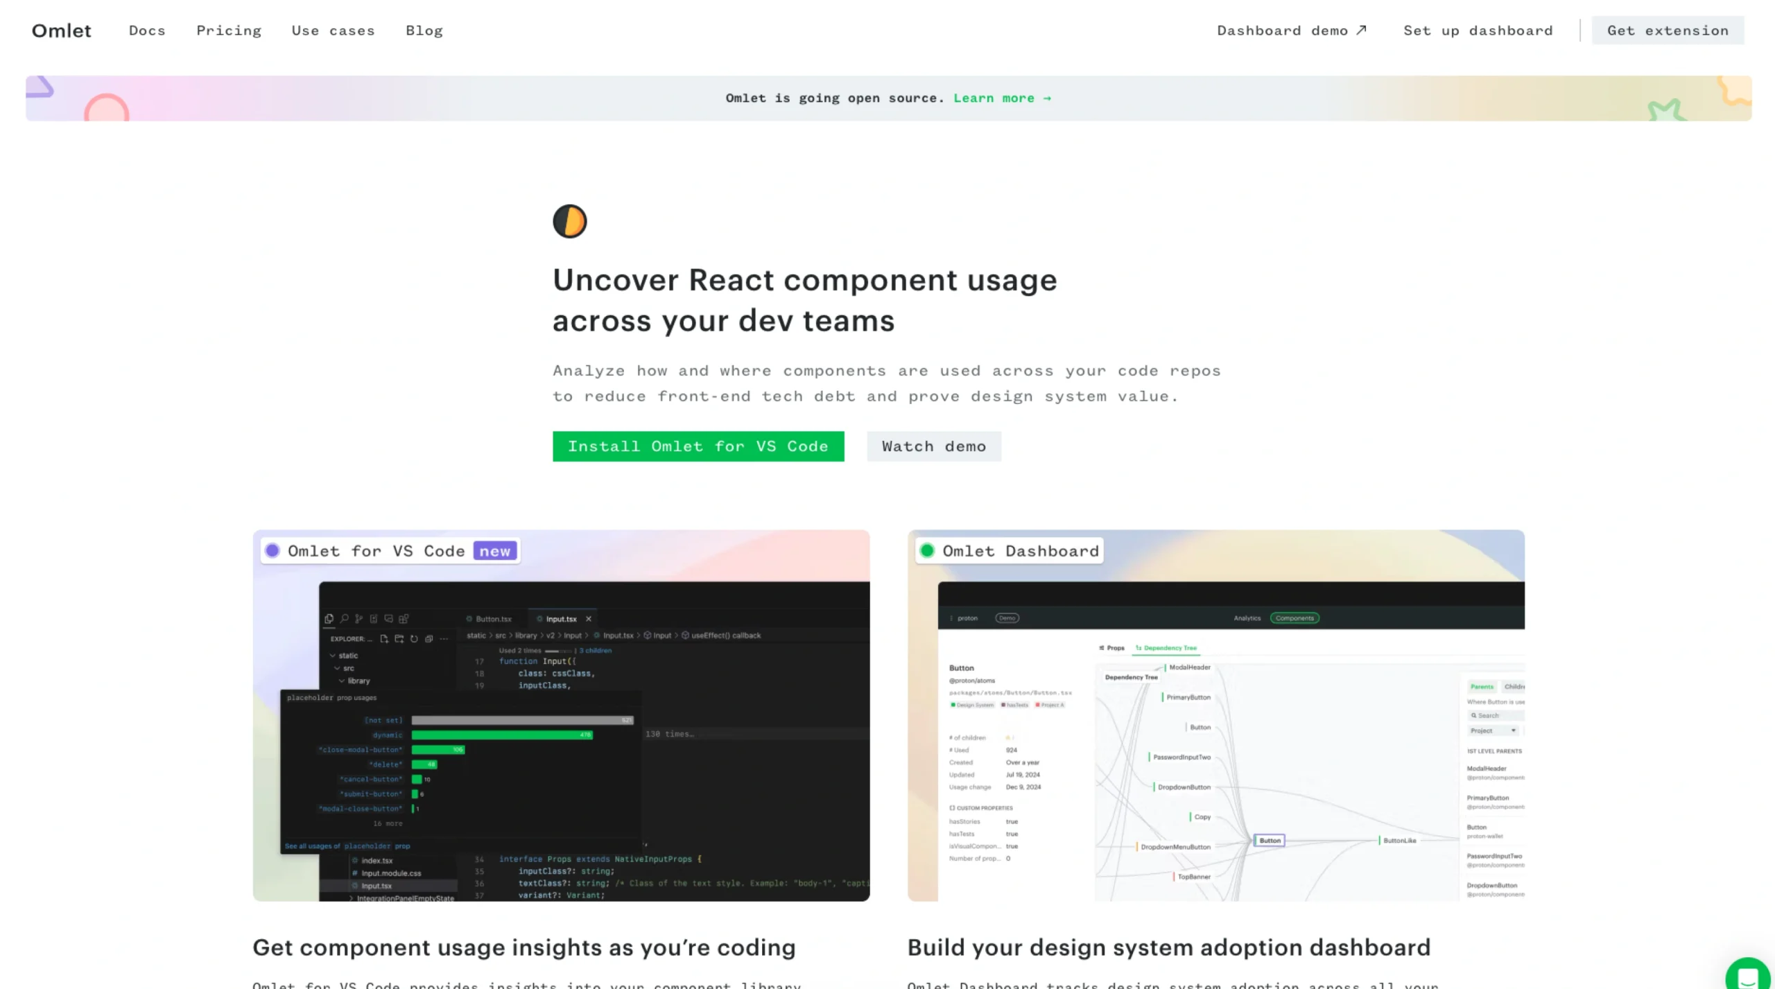Click the Omlet Dashboard preview thumbnail
Viewport: 1775px width, 989px height.
[1215, 715]
